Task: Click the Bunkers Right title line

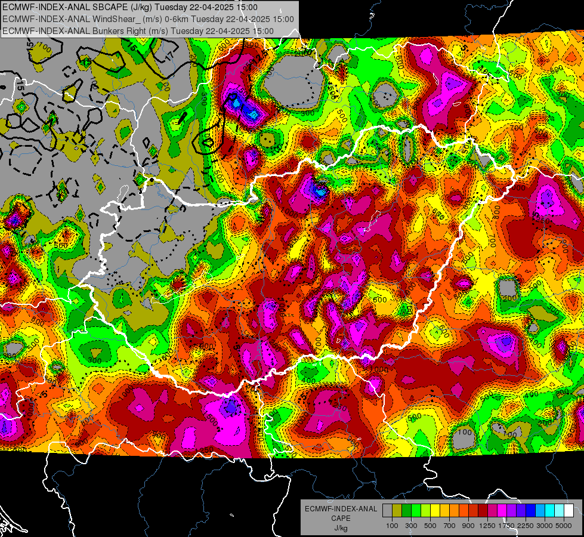Action: (138, 31)
